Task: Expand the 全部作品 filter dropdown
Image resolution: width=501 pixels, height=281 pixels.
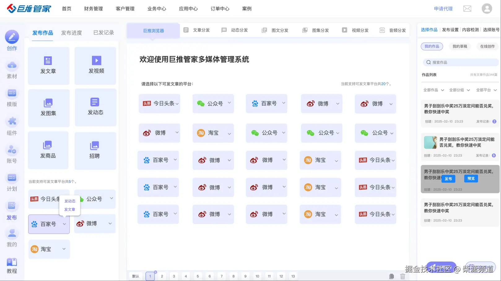Action: coord(433,90)
